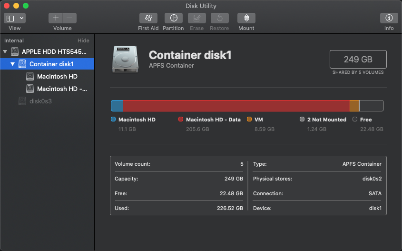Image resolution: width=402 pixels, height=251 pixels.
Task: Open the Info inspector
Action: [389, 18]
